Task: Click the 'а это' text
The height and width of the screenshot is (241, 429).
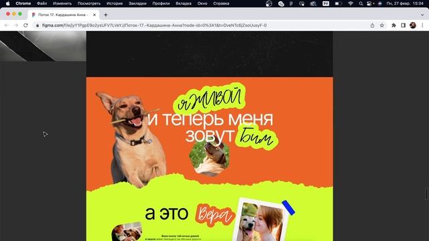Action: (167, 213)
